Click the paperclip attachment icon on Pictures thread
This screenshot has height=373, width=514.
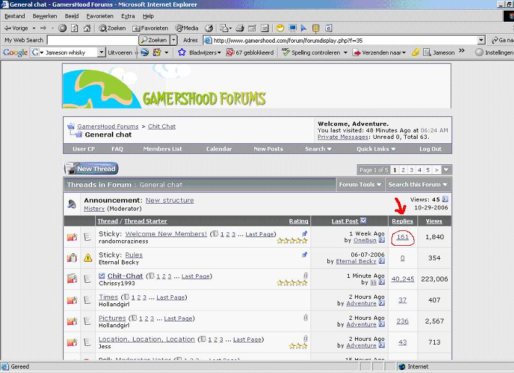pos(305,317)
